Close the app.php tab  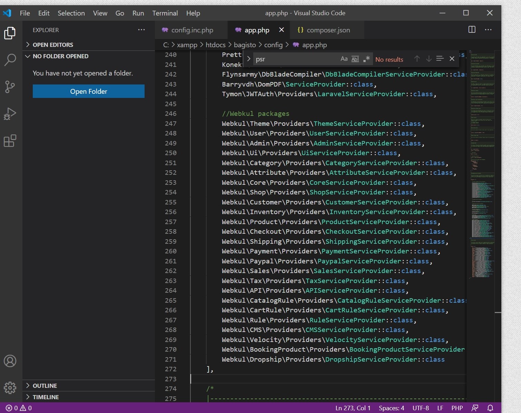pyautogui.click(x=282, y=30)
